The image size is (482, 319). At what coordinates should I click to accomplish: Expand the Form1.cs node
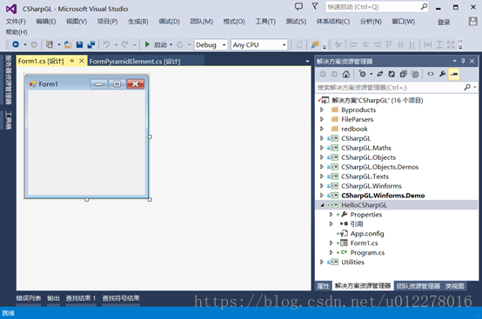[331, 243]
